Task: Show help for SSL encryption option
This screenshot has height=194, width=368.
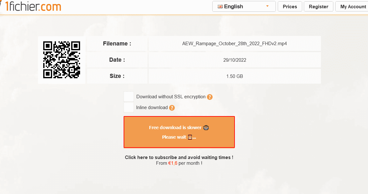Action: tap(209, 97)
